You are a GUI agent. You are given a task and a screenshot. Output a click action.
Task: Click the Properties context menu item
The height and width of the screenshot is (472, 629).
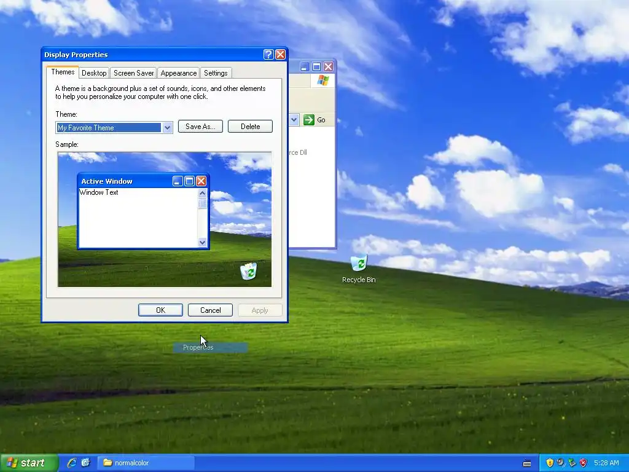tap(210, 348)
